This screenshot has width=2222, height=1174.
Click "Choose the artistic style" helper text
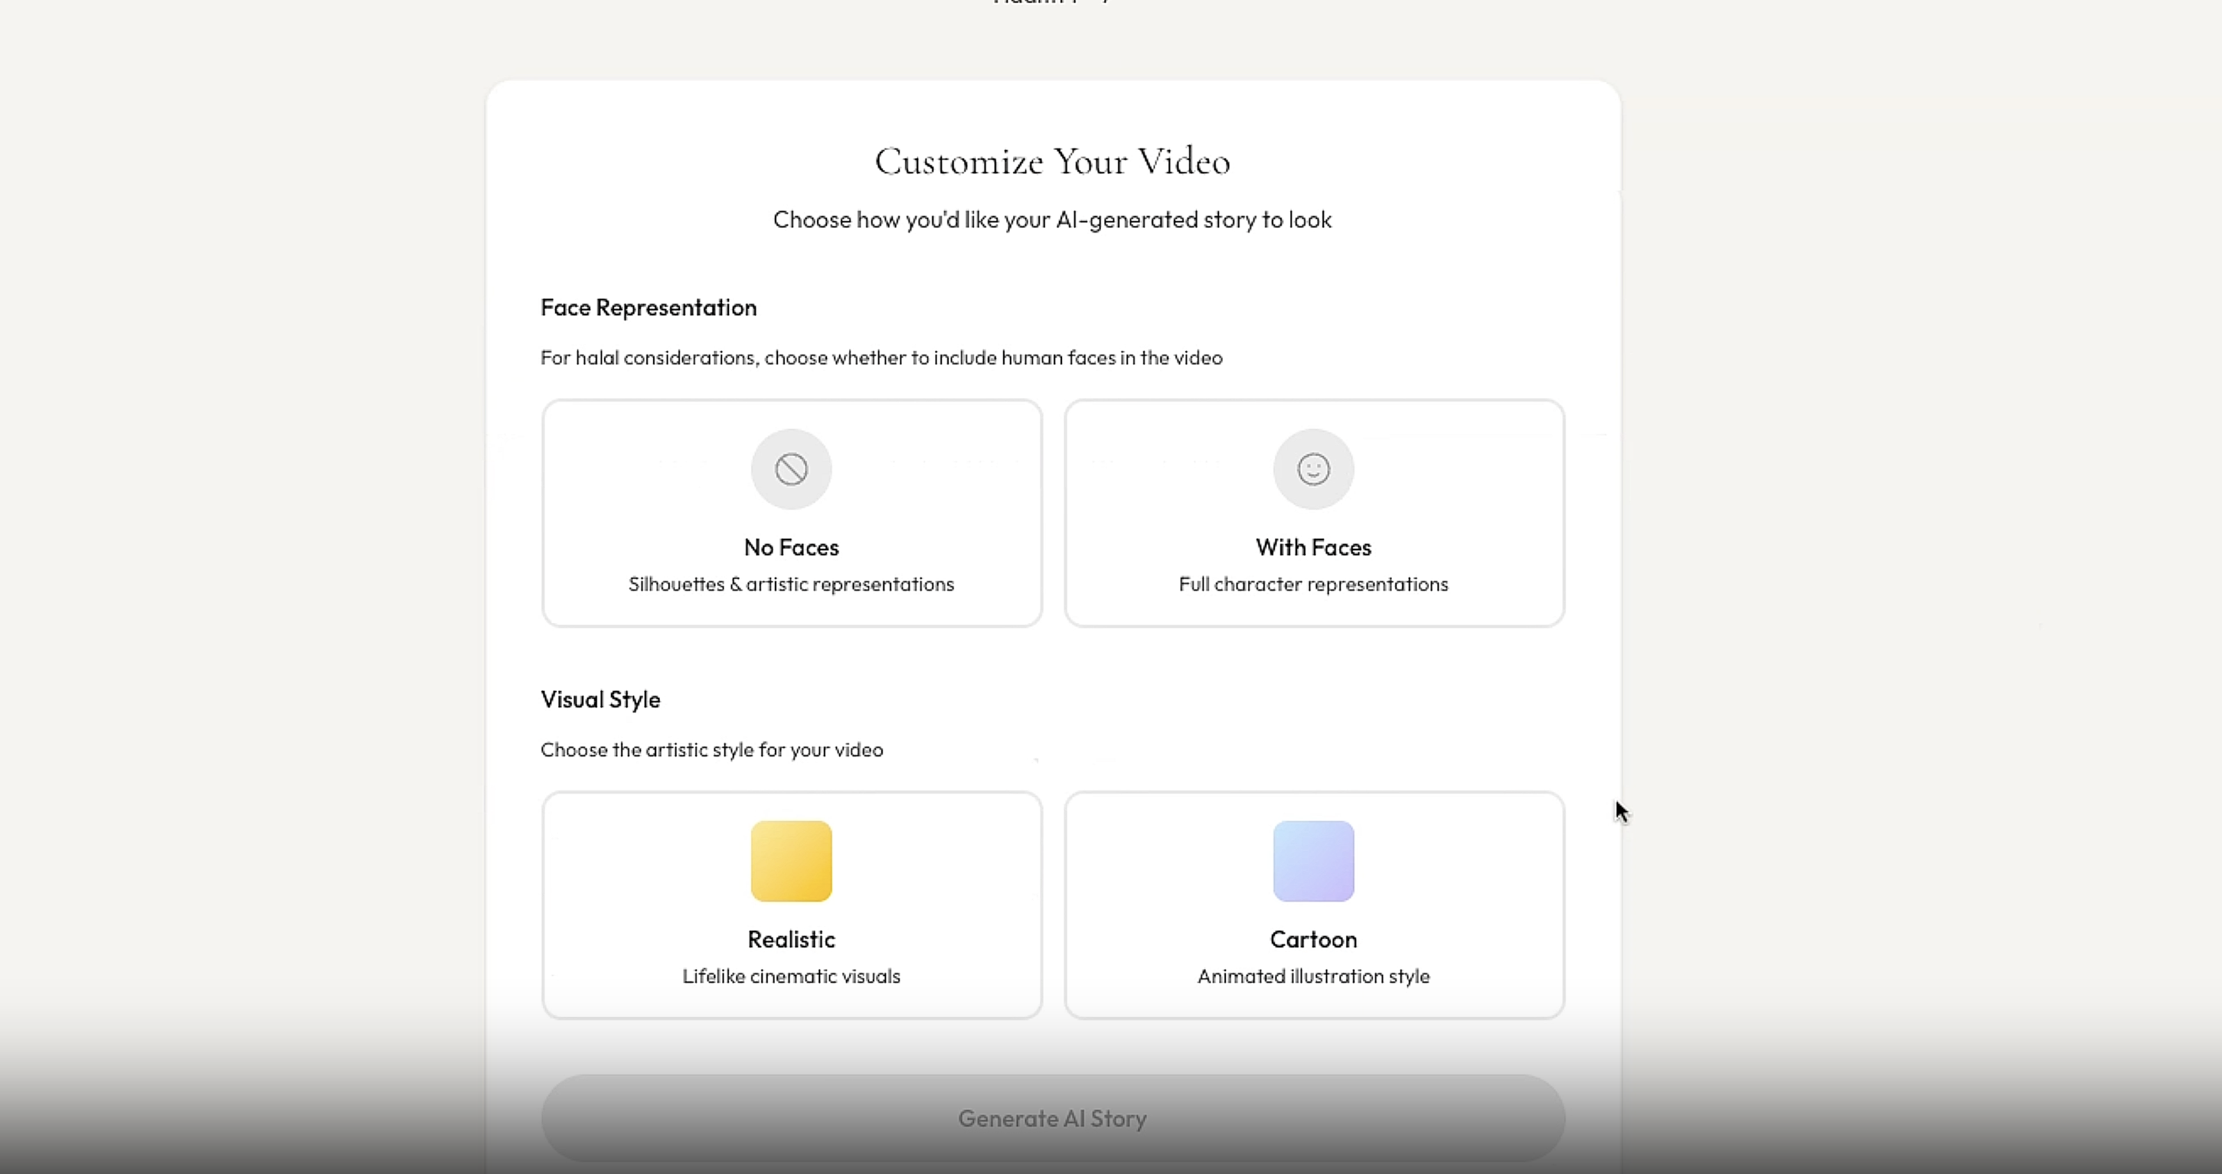click(x=711, y=750)
